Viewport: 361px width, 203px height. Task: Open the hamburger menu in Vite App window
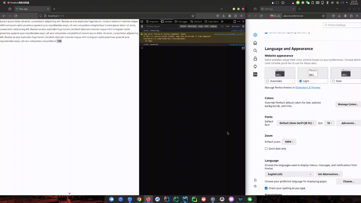click(241, 16)
